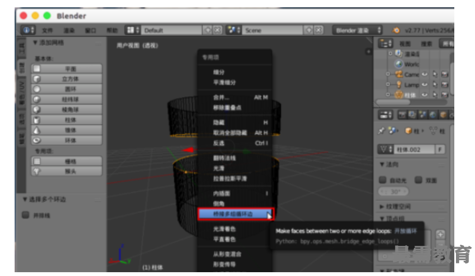
Task: Open the 工具 tab in the tool shelf
Action: (x=21, y=48)
